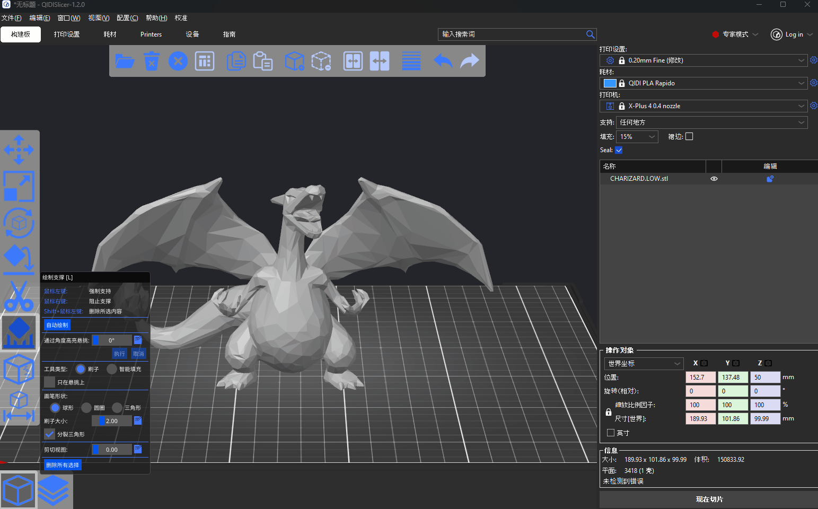
Task: Toggle the Paint Supports tool
Action: click(19, 332)
